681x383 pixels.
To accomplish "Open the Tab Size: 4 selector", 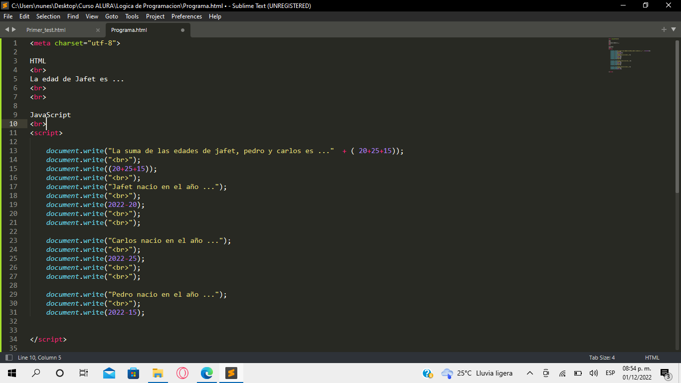I will [x=602, y=358].
